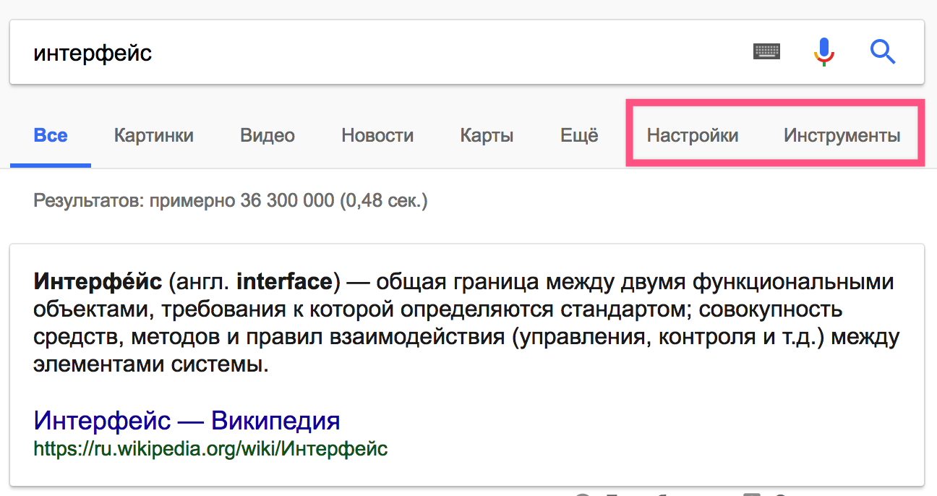Screen dimensions: 937x496
Task: Click the ru.wikipedia.org green URL
Action: coord(210,449)
